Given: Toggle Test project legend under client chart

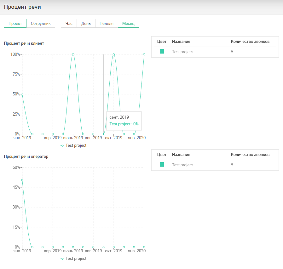Looking at the screenshot, I should 73,146.
